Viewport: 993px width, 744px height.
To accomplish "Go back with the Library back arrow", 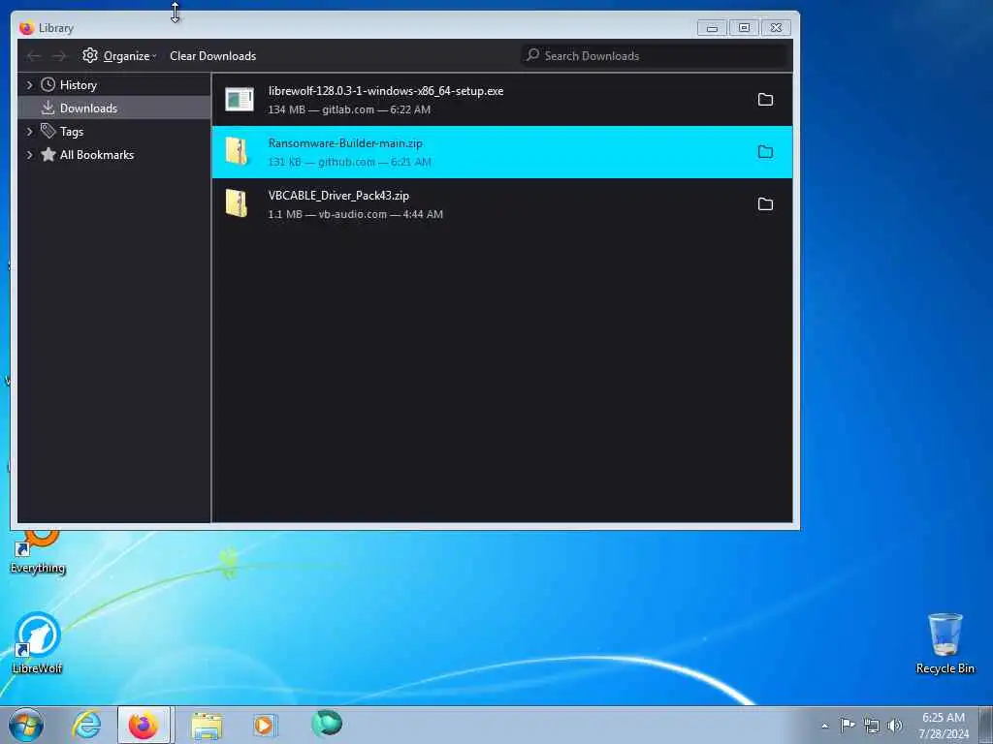I will click(x=34, y=56).
